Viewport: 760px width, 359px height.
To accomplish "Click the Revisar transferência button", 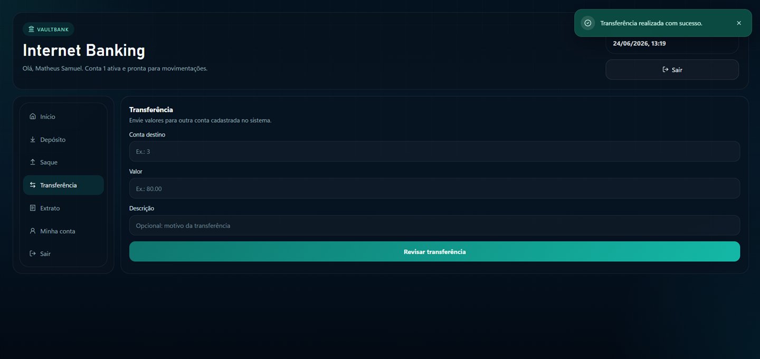I will pos(434,251).
